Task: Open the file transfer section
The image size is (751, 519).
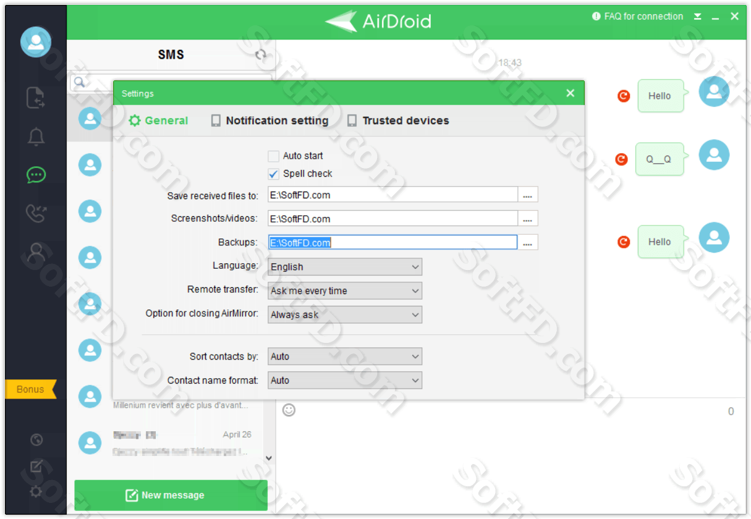Action: tap(36, 98)
